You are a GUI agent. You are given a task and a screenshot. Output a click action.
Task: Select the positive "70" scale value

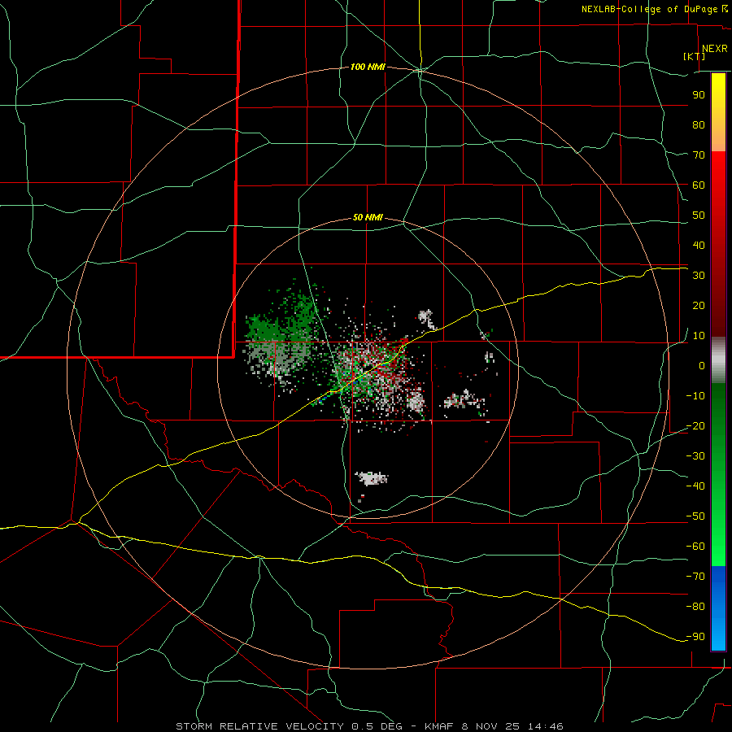699,155
